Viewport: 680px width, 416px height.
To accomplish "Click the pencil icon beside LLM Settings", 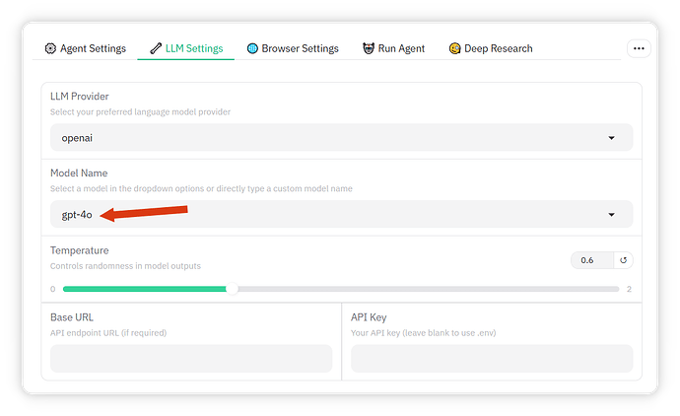I will point(156,48).
